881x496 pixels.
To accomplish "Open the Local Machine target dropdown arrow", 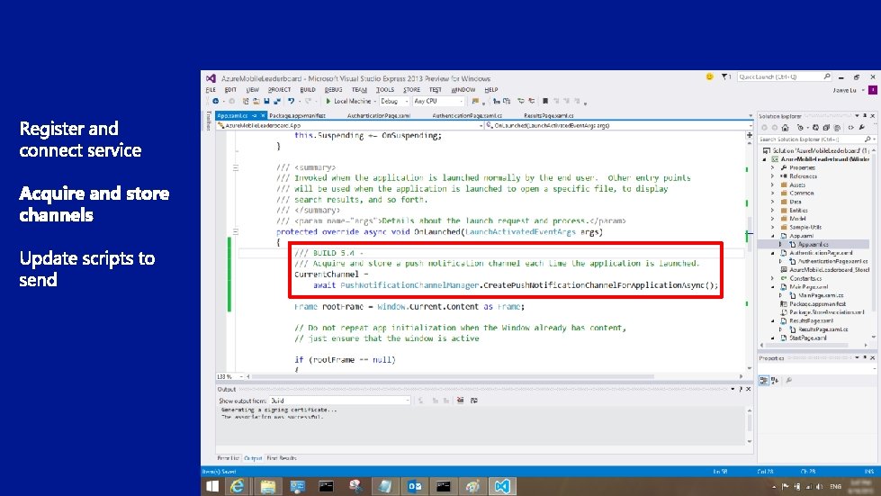I will pyautogui.click(x=374, y=101).
